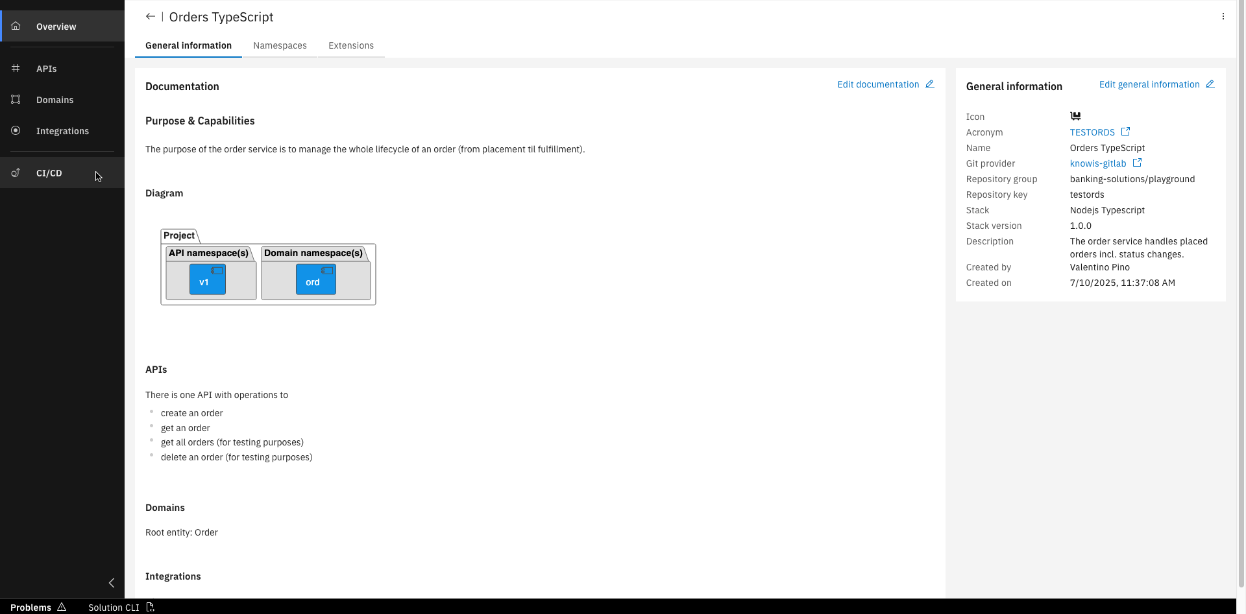Viewport: 1246px width, 614px height.
Task: Open the Domains section in sidebar
Action: [55, 100]
